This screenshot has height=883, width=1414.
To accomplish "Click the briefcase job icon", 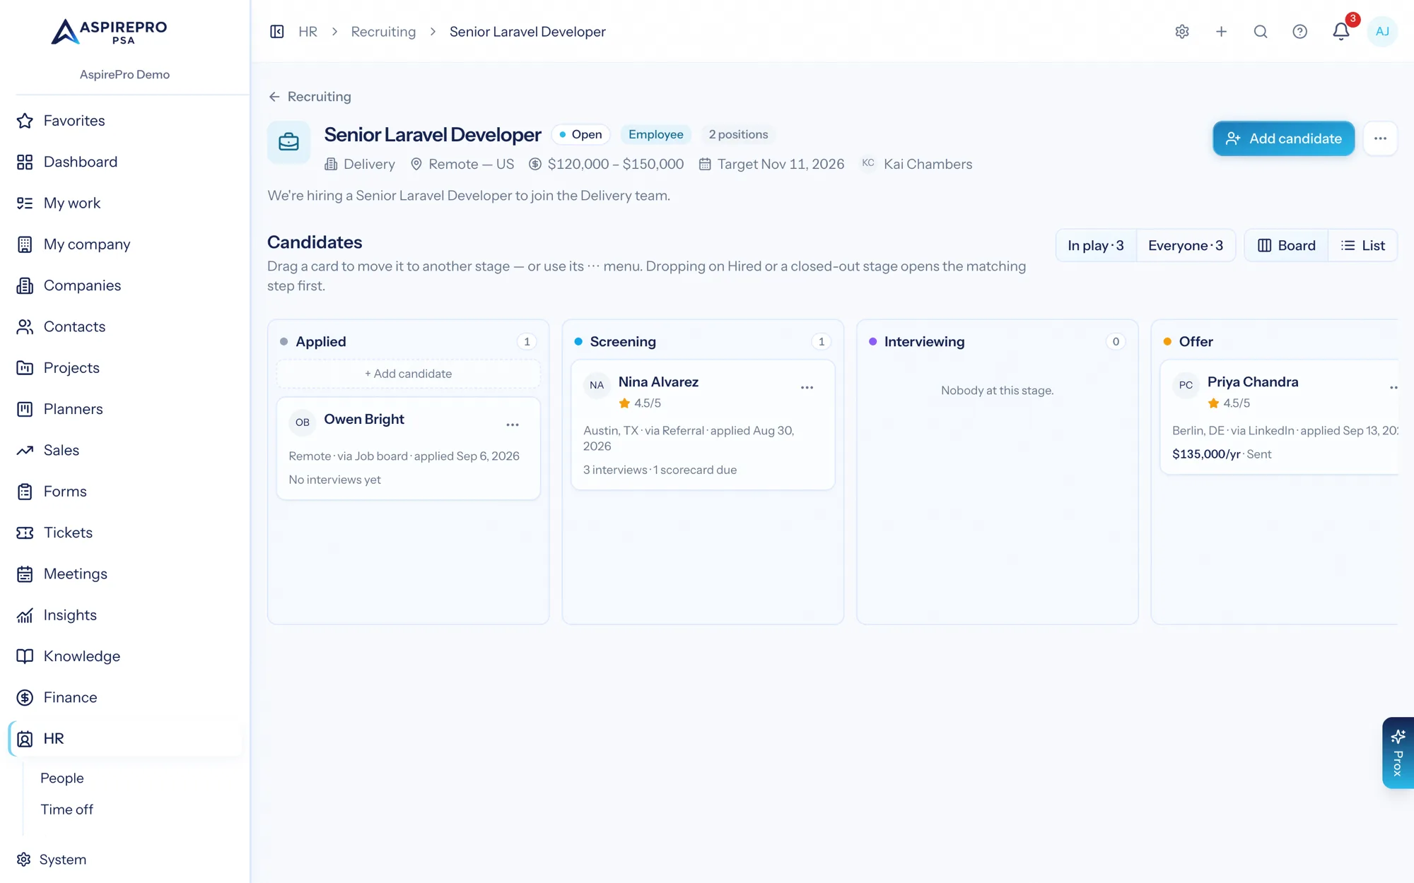I will point(288,142).
